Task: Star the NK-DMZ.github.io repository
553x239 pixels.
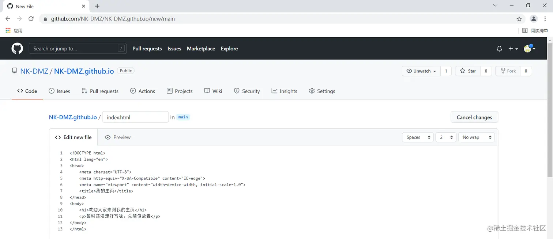Action: tap(468, 71)
